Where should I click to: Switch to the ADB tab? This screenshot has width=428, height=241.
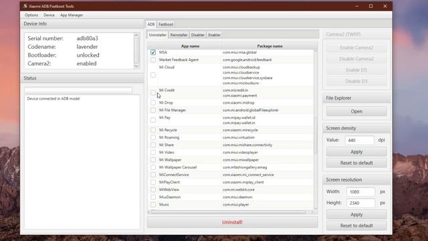(151, 24)
